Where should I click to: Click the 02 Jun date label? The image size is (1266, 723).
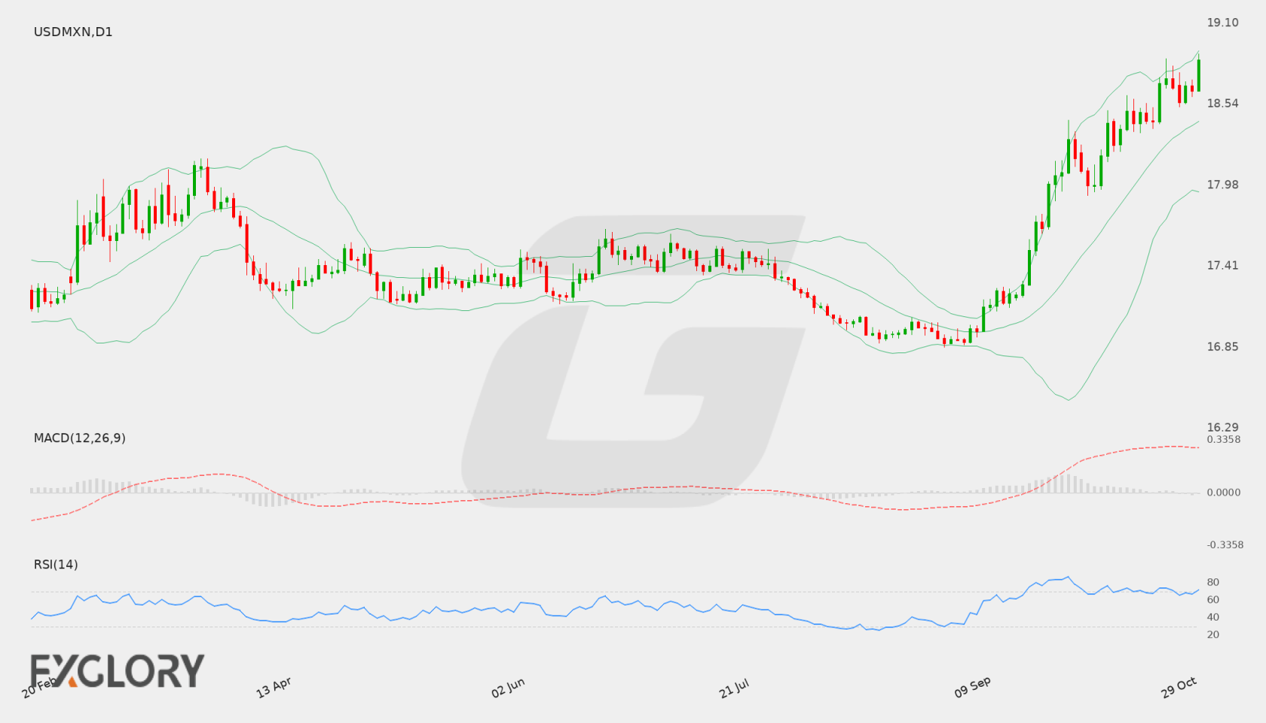508,688
